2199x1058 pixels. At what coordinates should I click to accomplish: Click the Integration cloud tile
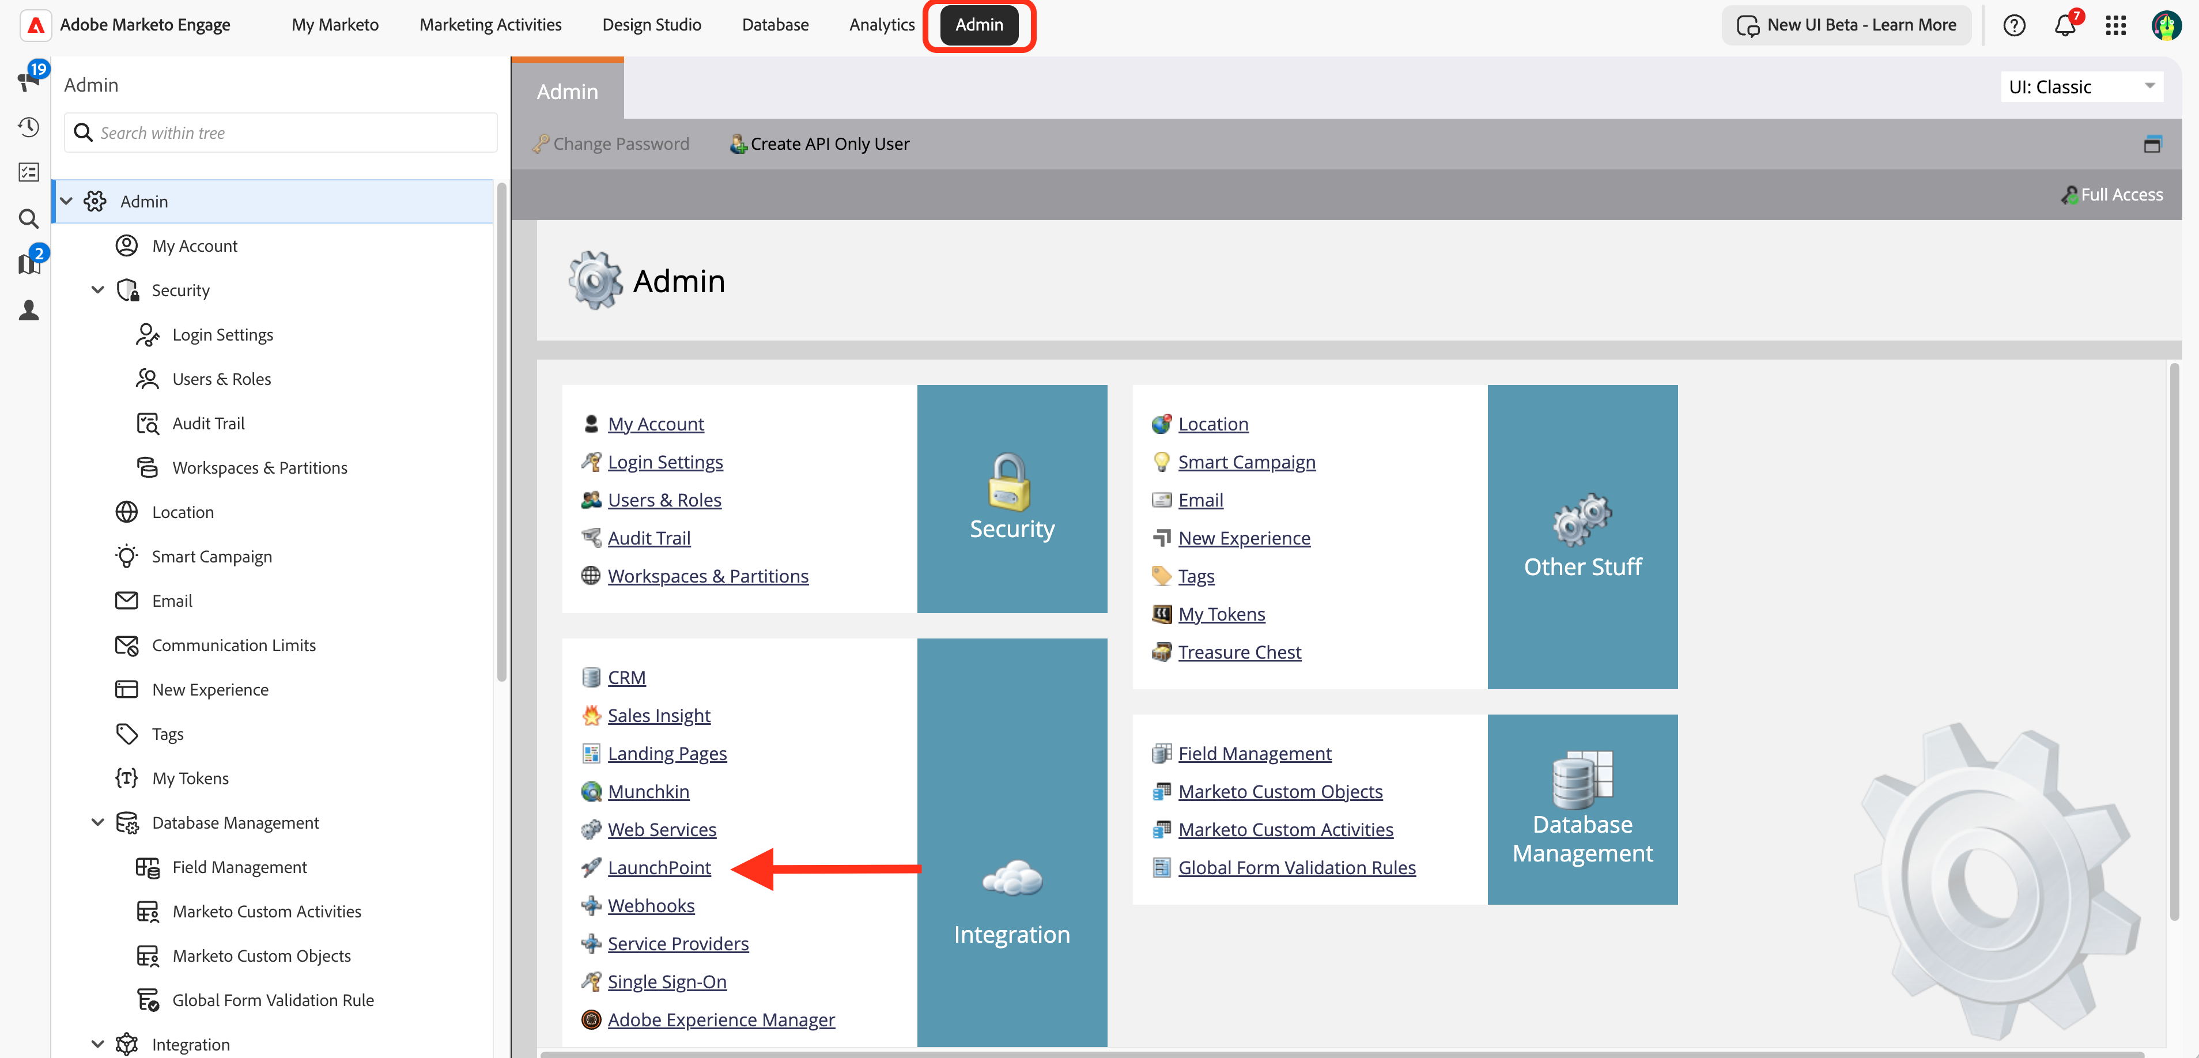coord(1011,842)
